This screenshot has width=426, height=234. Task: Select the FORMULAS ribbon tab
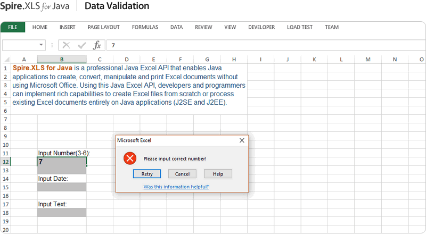pos(145,27)
